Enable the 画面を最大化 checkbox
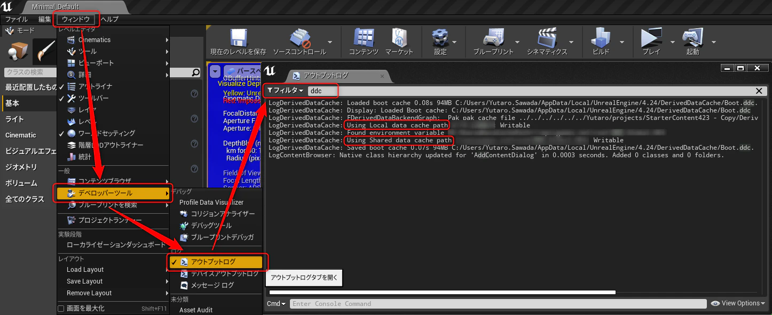The width and height of the screenshot is (772, 315). point(61,309)
